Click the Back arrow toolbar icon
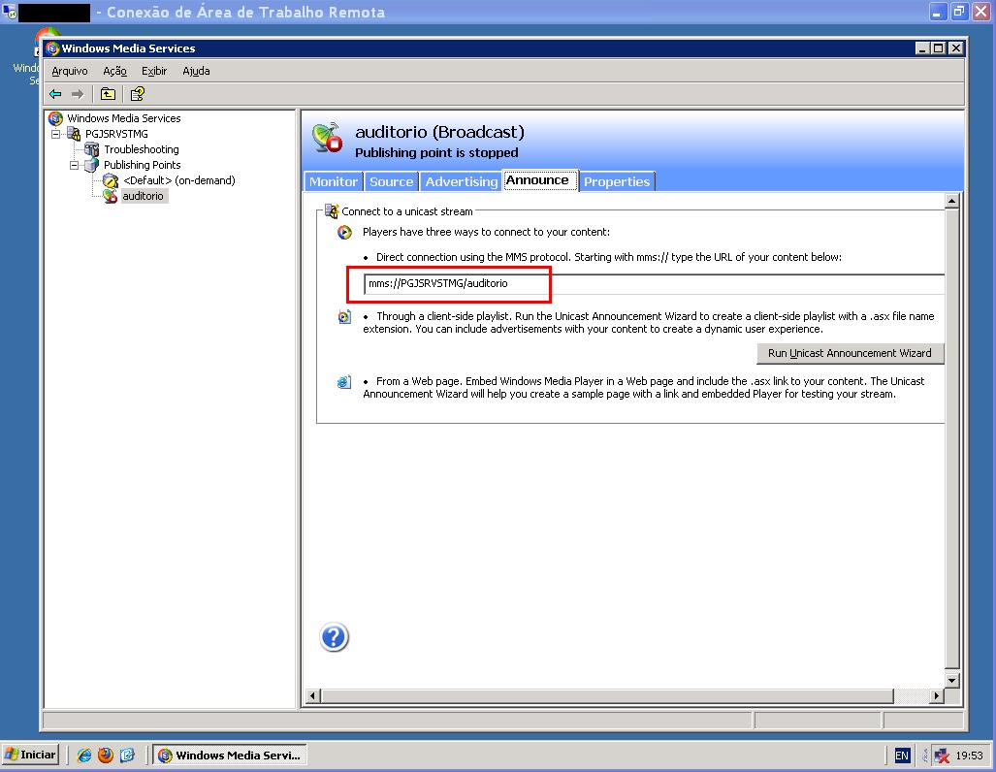 pyautogui.click(x=56, y=94)
